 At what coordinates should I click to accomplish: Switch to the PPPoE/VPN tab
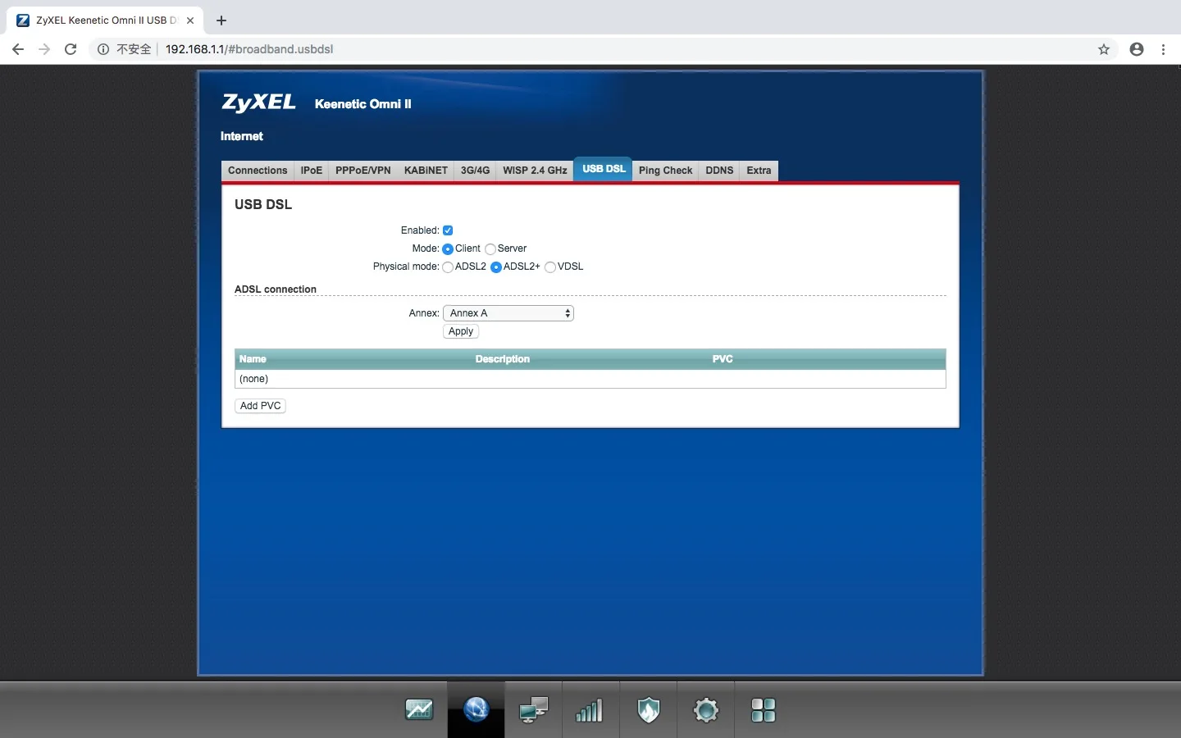pos(363,171)
